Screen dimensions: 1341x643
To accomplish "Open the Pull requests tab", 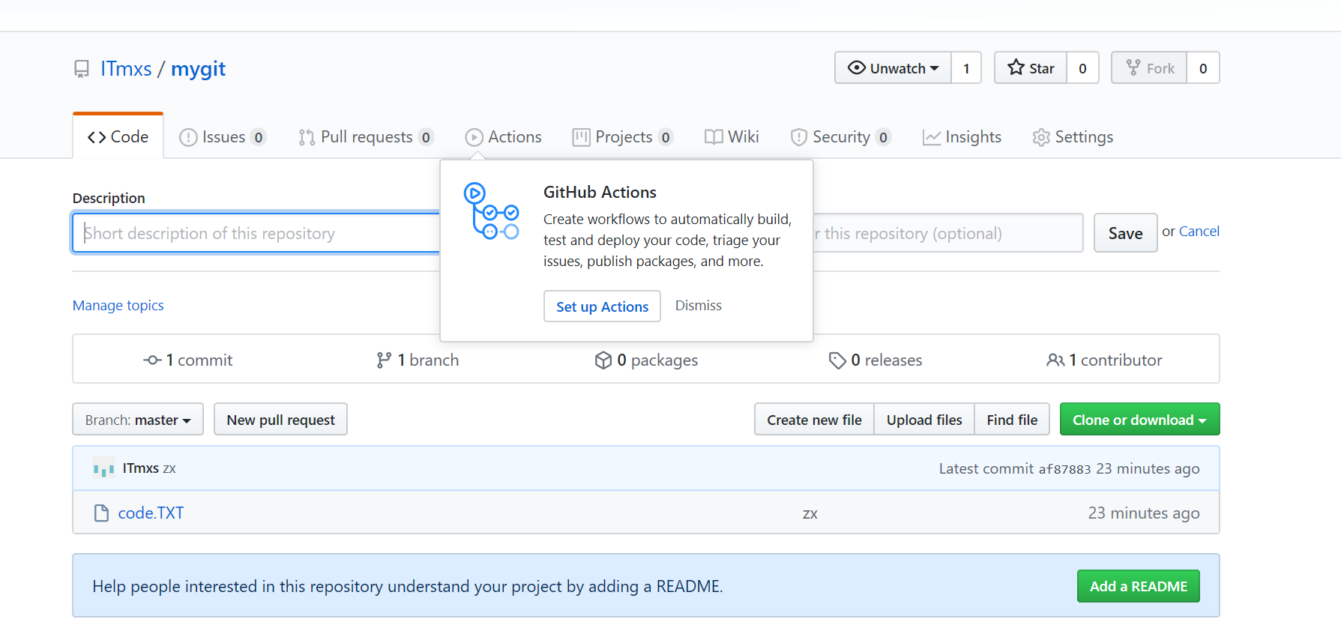I will click(x=366, y=137).
